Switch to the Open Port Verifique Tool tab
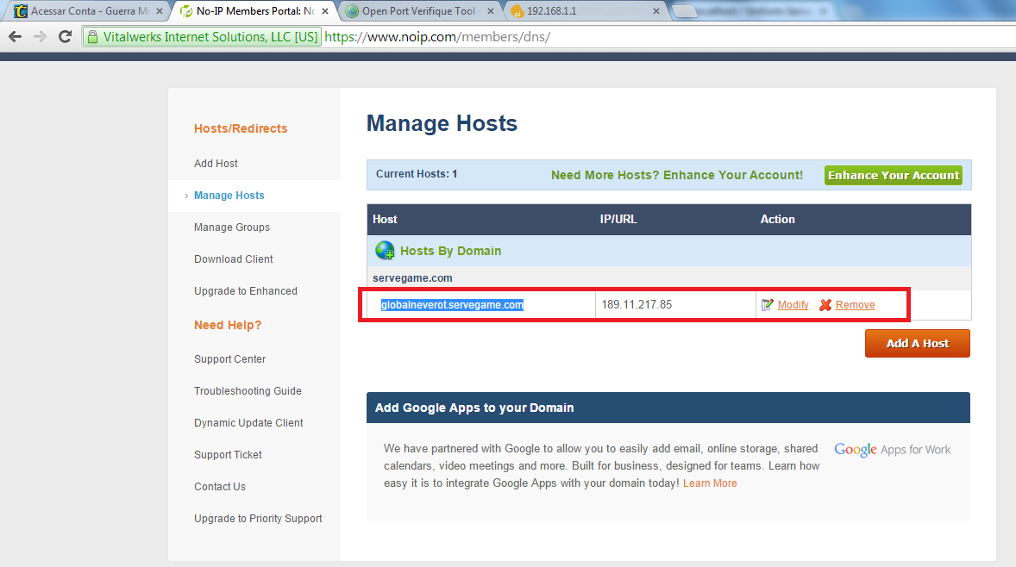Viewport: 1016px width, 567px height. click(x=419, y=11)
